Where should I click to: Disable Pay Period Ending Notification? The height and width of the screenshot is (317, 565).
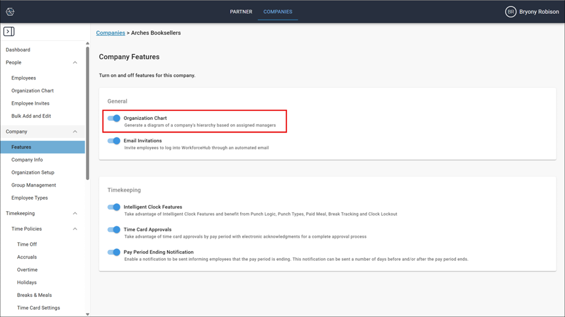[114, 252]
